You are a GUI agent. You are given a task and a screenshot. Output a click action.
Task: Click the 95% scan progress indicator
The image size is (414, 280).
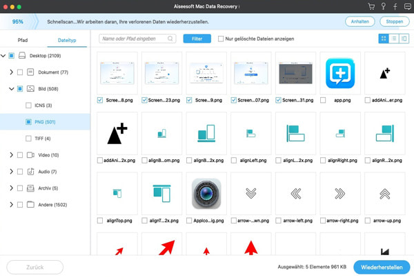[18, 21]
